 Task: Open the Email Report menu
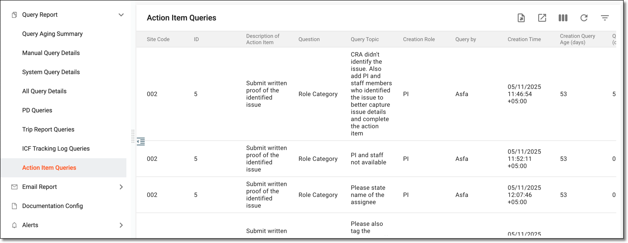(39, 187)
